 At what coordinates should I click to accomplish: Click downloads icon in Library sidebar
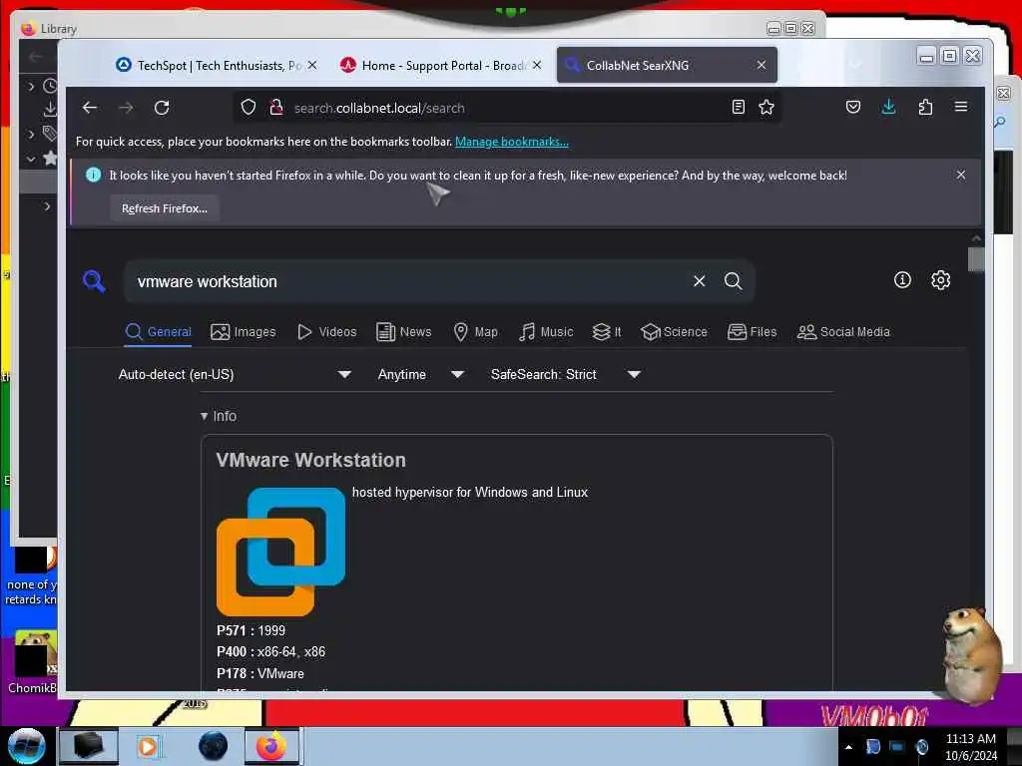tap(50, 110)
